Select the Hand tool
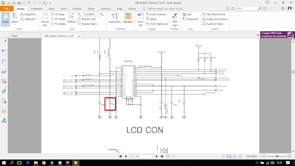The width and height of the screenshot is (295, 166). pos(5,18)
